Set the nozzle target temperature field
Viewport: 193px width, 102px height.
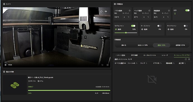point(127,17)
